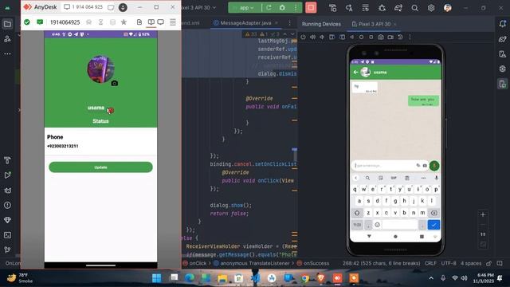
Task: Start emulator screen recording
Action: (390, 37)
